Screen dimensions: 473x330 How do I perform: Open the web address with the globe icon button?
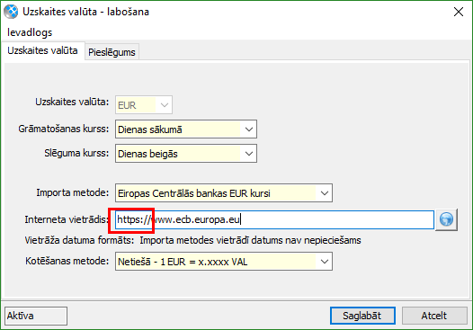tap(446, 219)
